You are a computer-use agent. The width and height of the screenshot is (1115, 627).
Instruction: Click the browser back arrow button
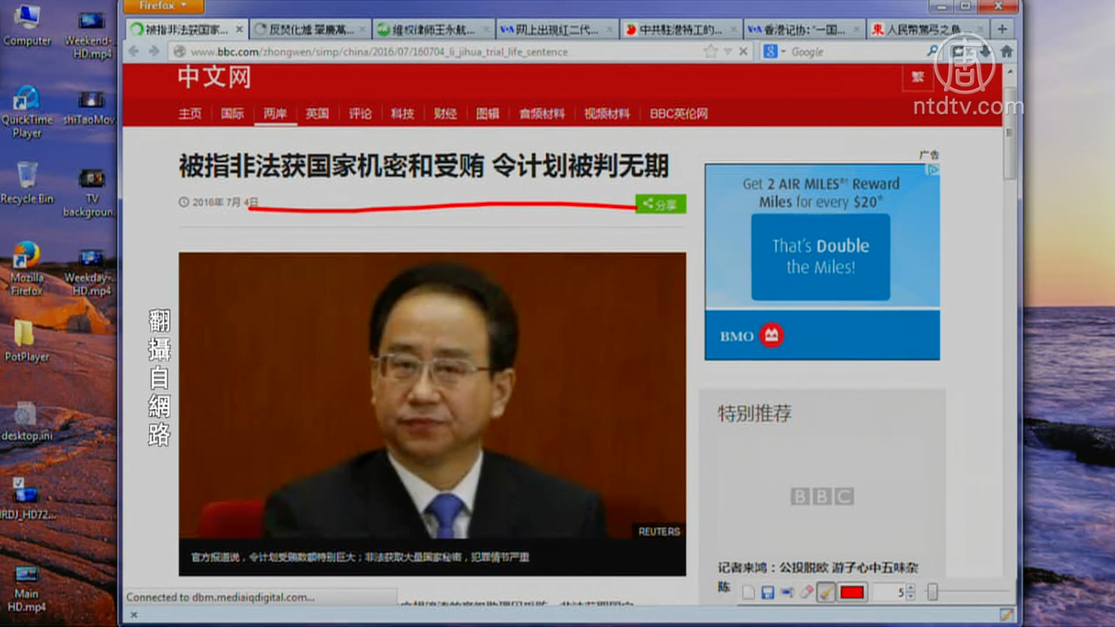click(134, 51)
